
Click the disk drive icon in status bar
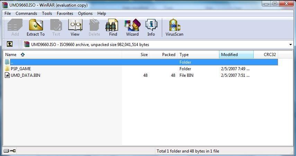click(6, 151)
